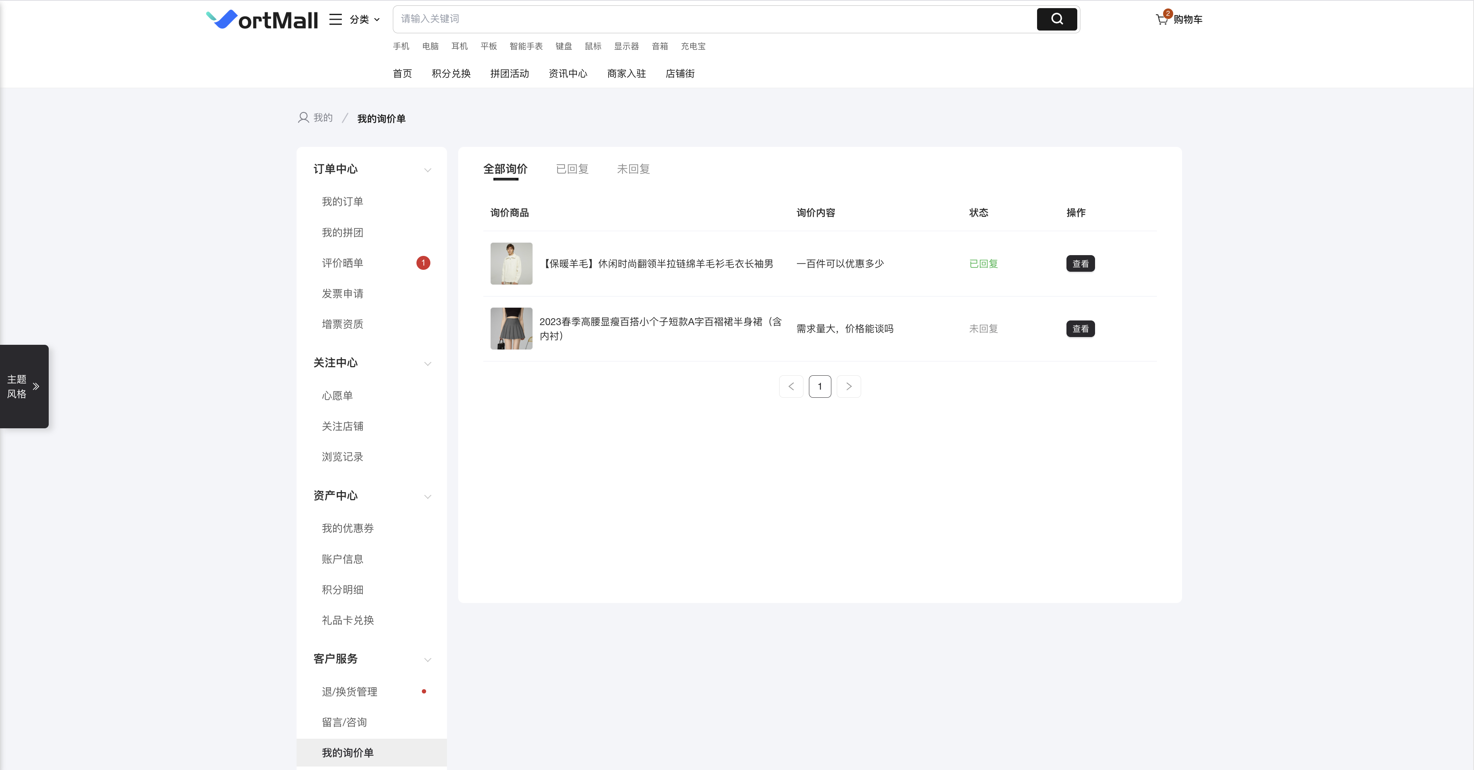This screenshot has height=770, width=1474.
Task: Click the 耳机 hot keyword link
Action: (459, 46)
